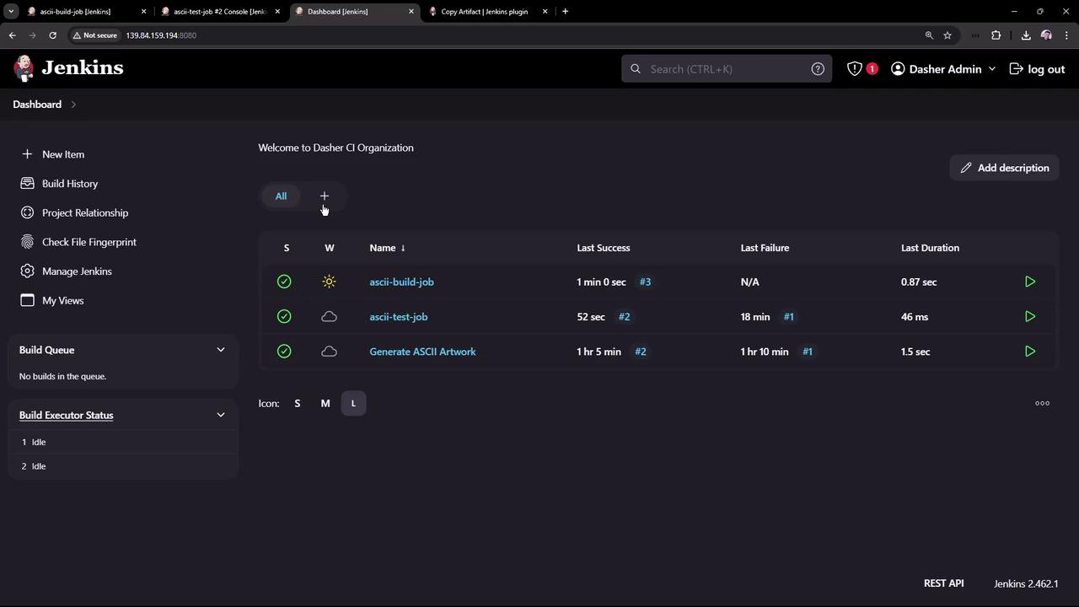This screenshot has width=1079, height=607.
Task: Collapse the Build Queue panel
Action: tap(221, 350)
